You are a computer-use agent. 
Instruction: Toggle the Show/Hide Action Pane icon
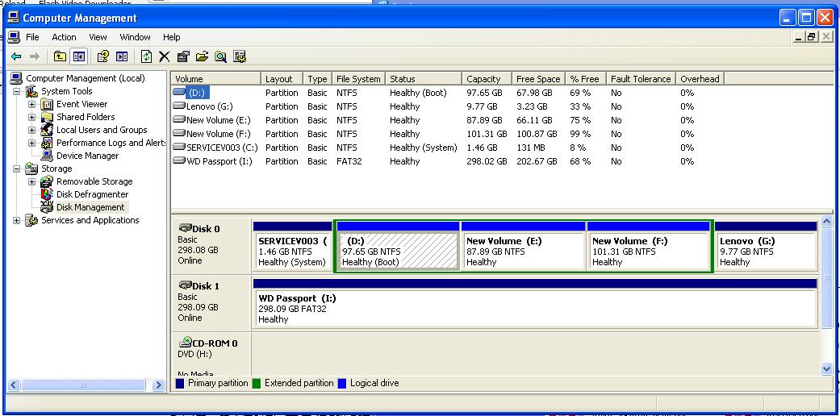click(x=122, y=56)
